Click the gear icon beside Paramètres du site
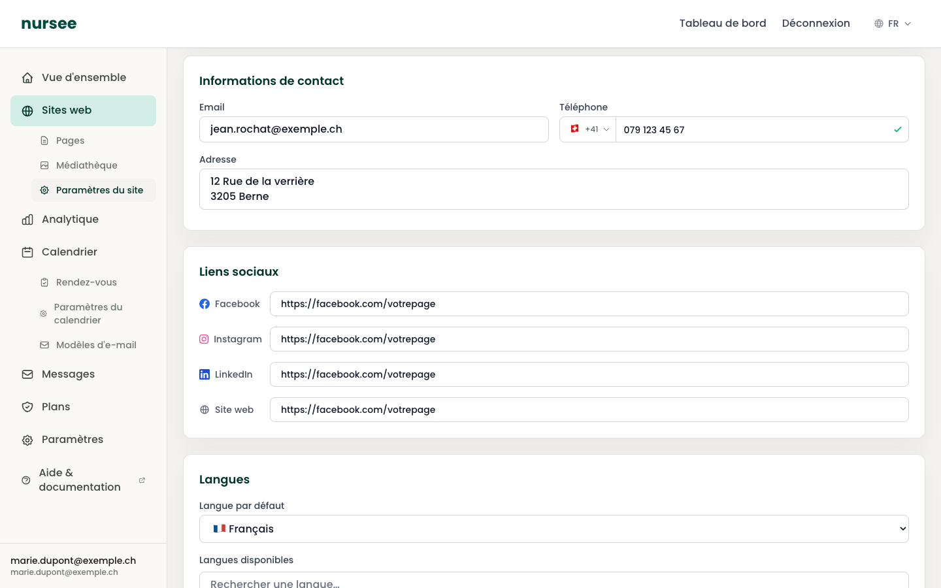Image resolution: width=941 pixels, height=588 pixels. (44, 190)
